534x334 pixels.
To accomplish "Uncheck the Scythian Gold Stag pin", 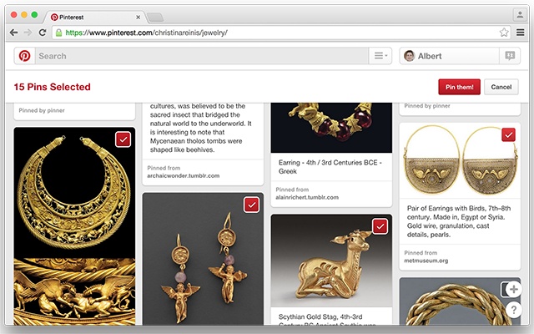I will click(380, 226).
